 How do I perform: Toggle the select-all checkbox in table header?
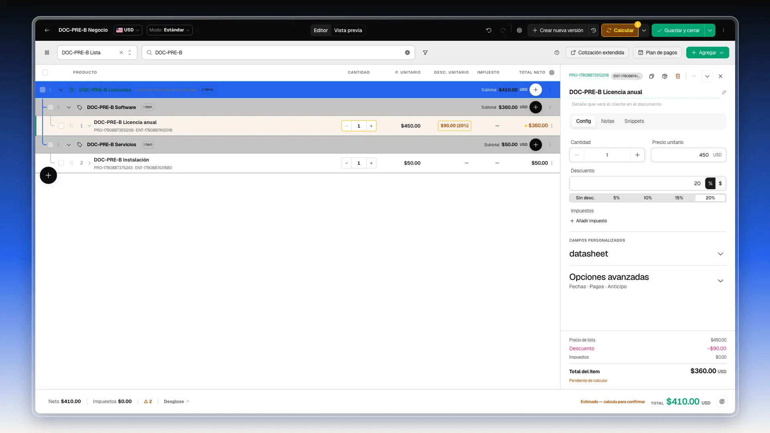pyautogui.click(x=45, y=73)
